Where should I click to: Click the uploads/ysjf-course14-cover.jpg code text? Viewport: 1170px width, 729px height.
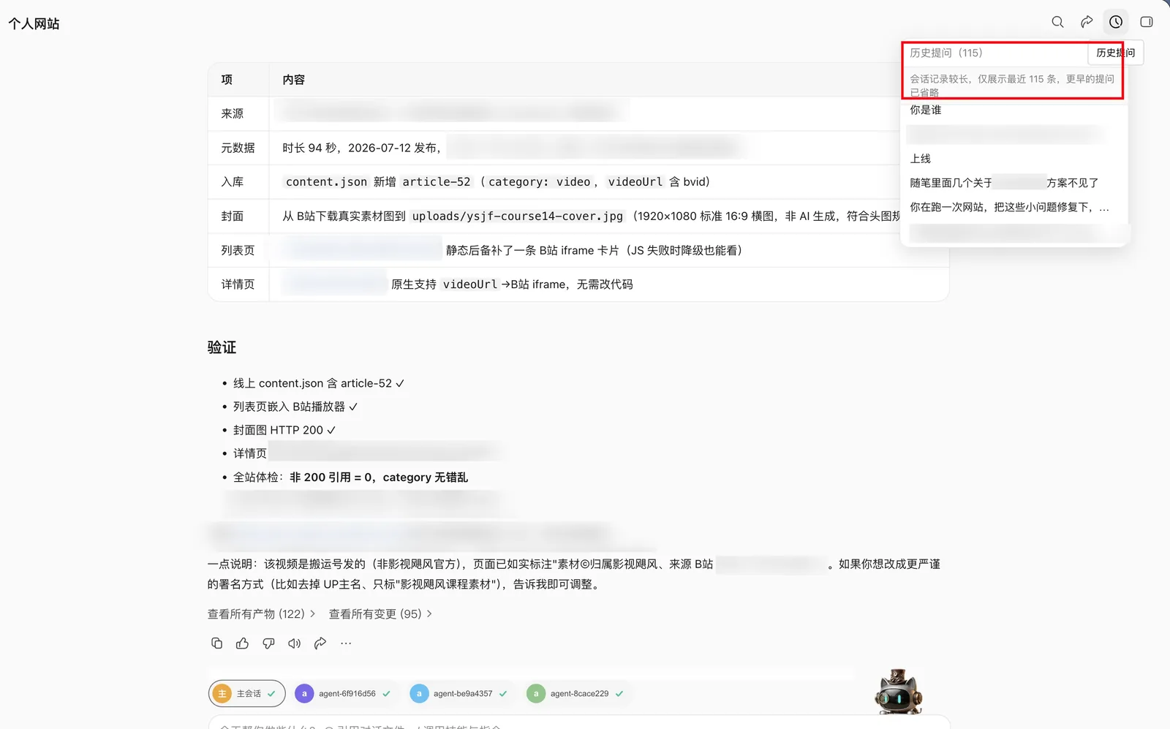click(x=518, y=216)
